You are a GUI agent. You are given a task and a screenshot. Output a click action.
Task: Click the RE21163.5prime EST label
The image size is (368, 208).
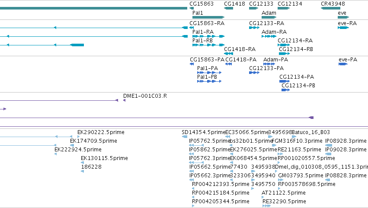(300, 150)
